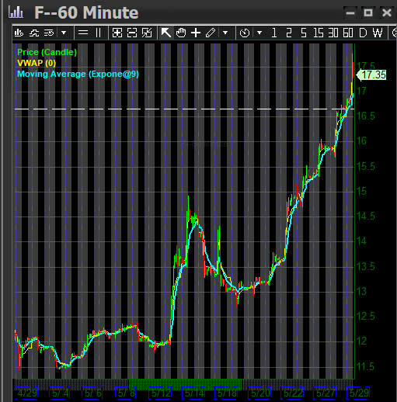
Task: Switch to Daily (D) timeframe
Action: (363, 33)
